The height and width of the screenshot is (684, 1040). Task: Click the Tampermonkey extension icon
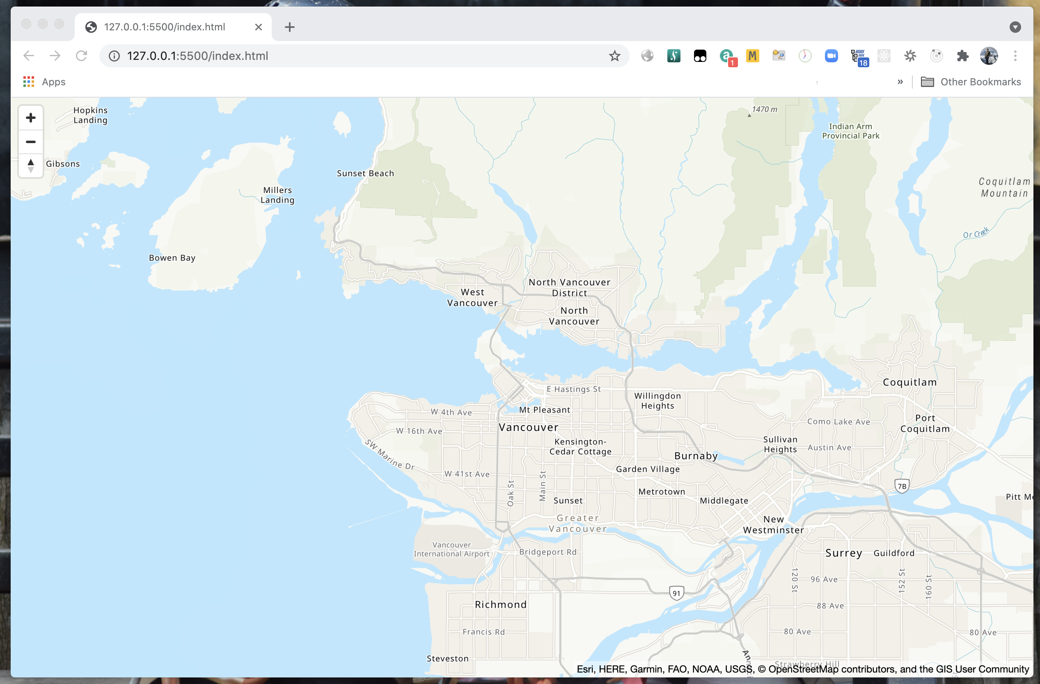coord(700,56)
